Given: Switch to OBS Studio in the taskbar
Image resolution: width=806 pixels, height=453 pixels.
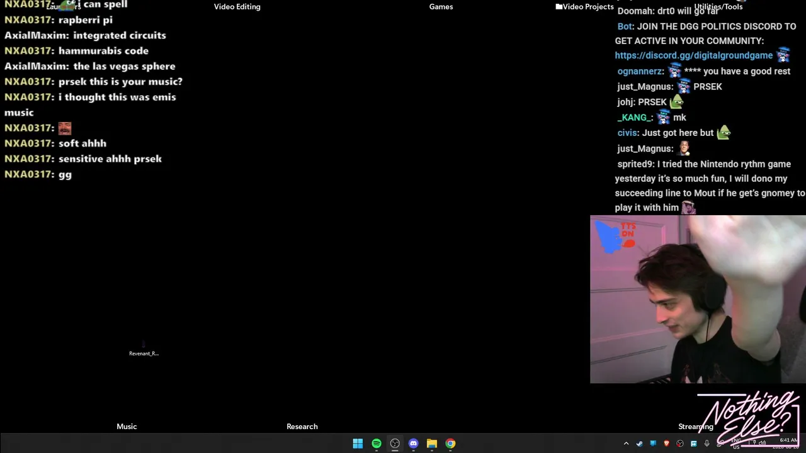Looking at the screenshot, I should coord(395,444).
